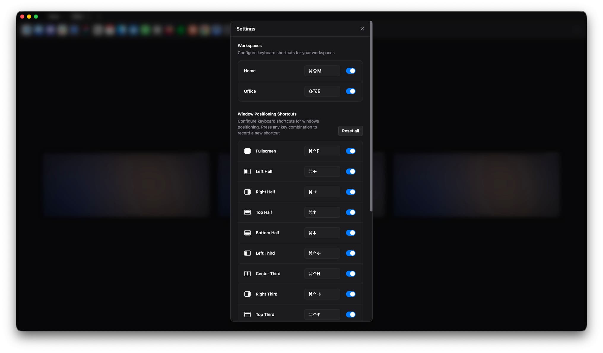Click the Right Half layout icon
This screenshot has height=353, width=603.
coord(247,192)
